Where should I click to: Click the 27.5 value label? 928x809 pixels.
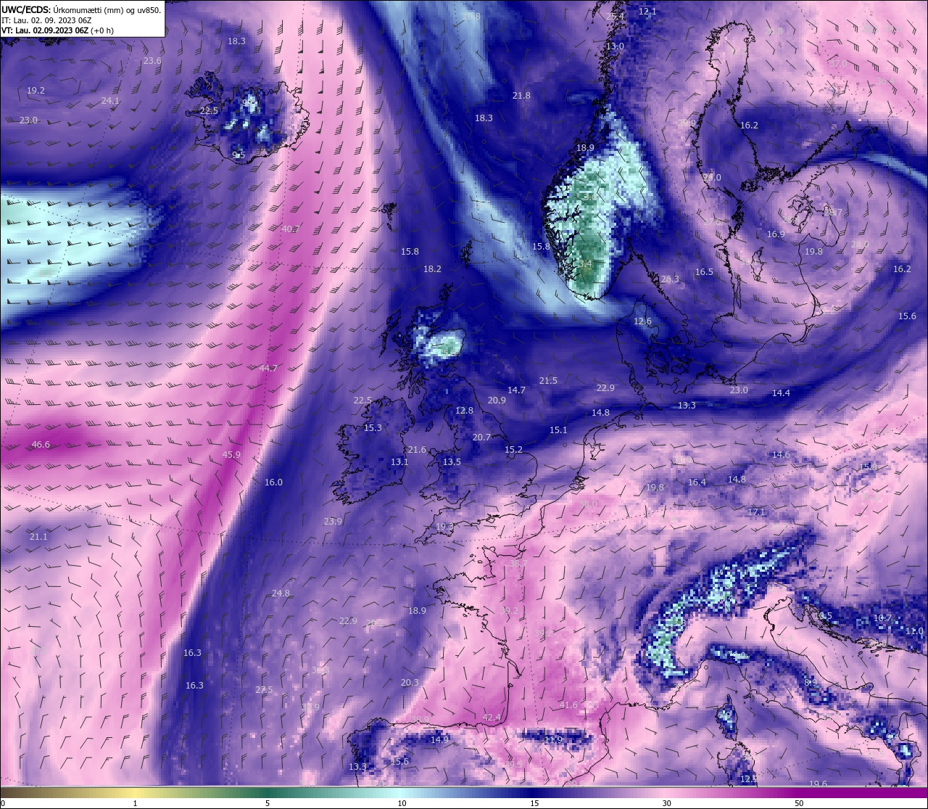(x=264, y=690)
